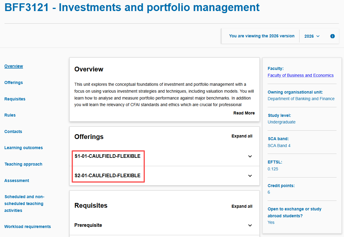
Task: Go to Overview in the side navigation
Action: (x=14, y=66)
